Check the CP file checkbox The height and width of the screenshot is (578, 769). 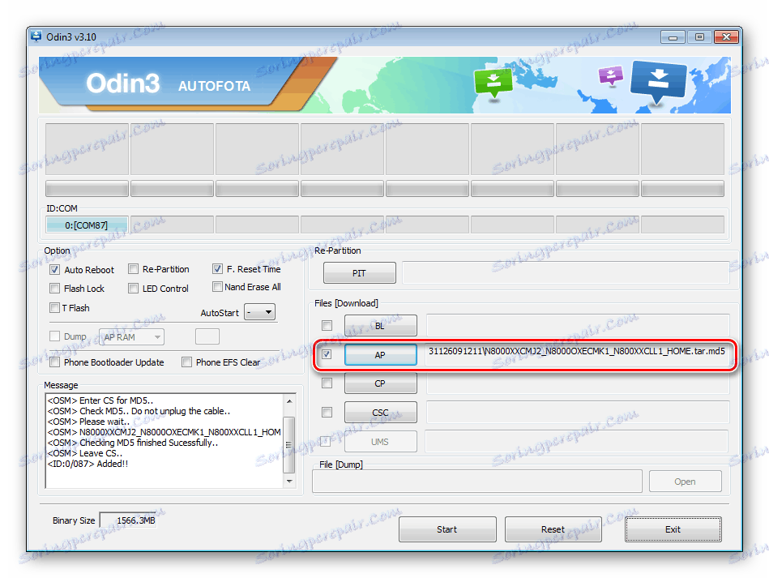[327, 383]
